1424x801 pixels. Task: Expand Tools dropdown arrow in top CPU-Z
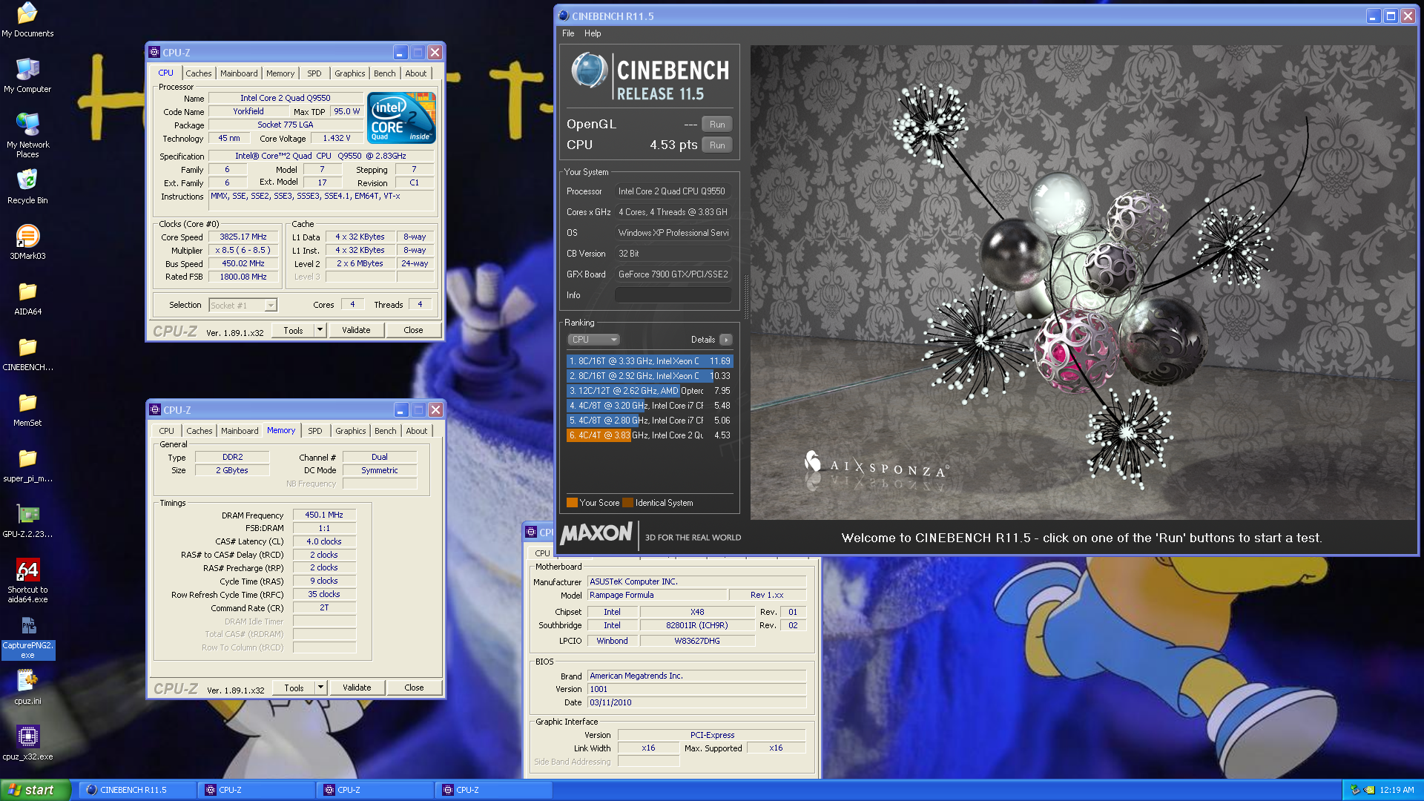coord(320,330)
